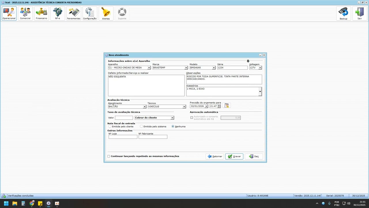The width and height of the screenshot is (369, 208).
Task: Expand the Atendimento dropdown
Action: tap(144, 107)
